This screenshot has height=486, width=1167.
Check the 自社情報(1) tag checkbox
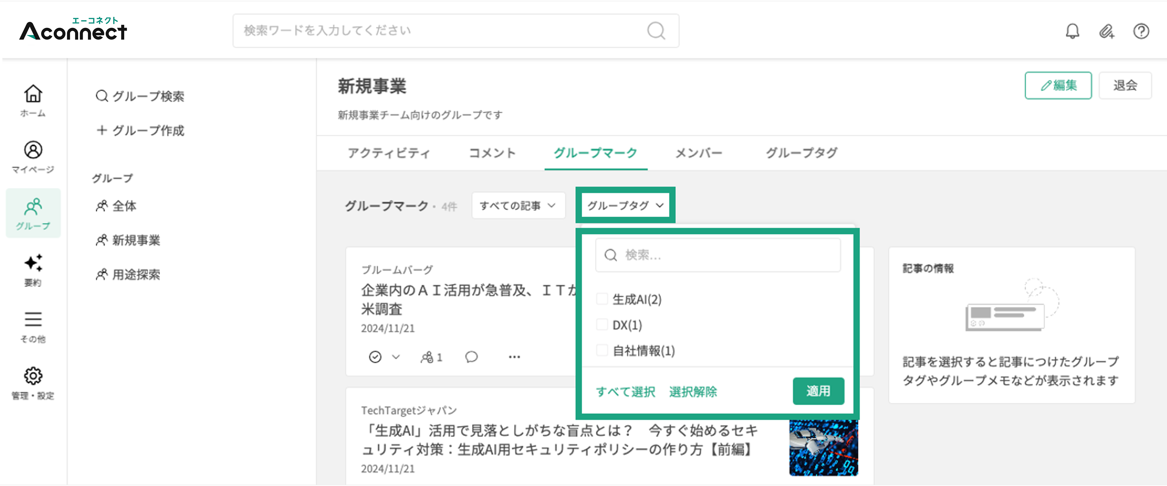602,350
